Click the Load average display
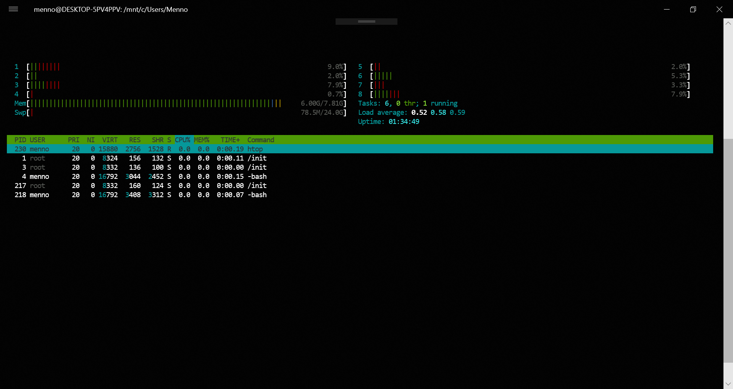This screenshot has width=733, height=389. coord(412,112)
